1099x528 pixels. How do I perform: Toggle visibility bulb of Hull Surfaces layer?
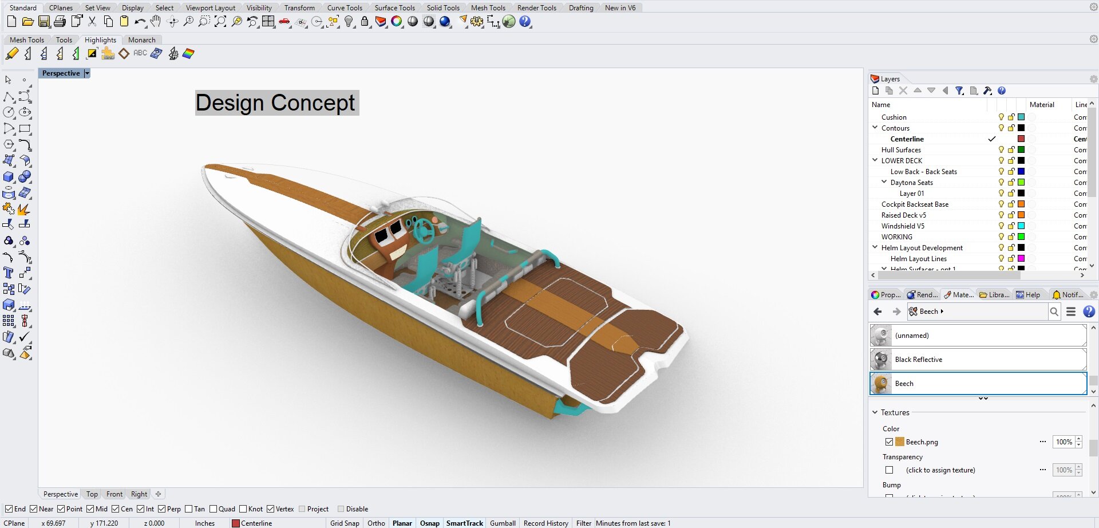click(x=1001, y=150)
